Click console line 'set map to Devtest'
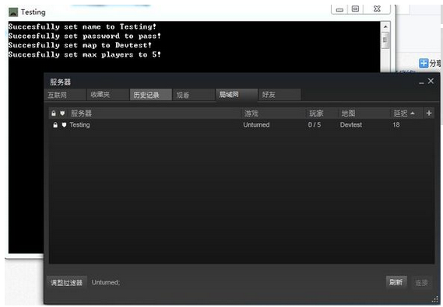 [79, 45]
